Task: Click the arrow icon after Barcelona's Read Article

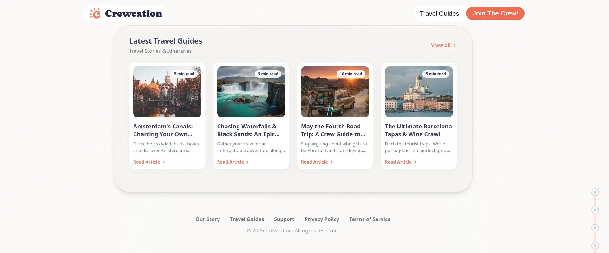Action: [x=415, y=162]
